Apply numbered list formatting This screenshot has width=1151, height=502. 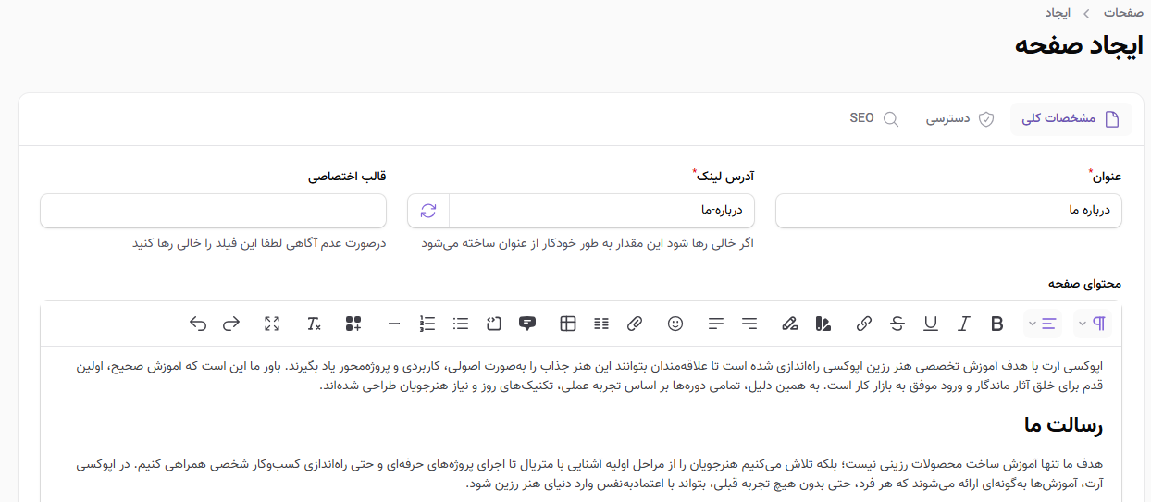[x=427, y=324]
